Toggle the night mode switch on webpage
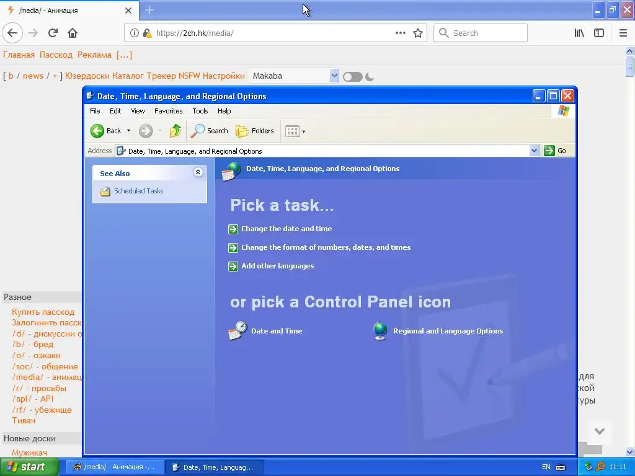This screenshot has width=635, height=476. [352, 76]
